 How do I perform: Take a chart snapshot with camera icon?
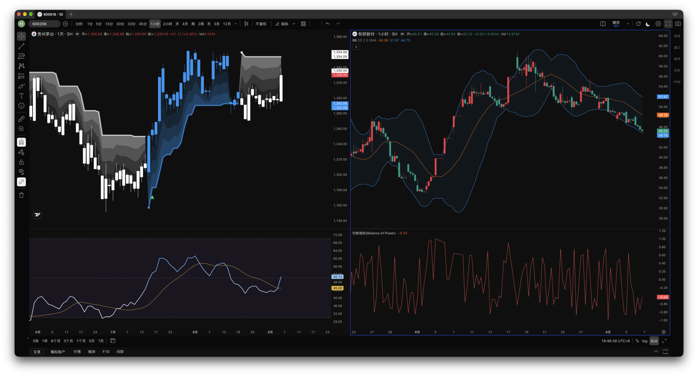point(678,24)
